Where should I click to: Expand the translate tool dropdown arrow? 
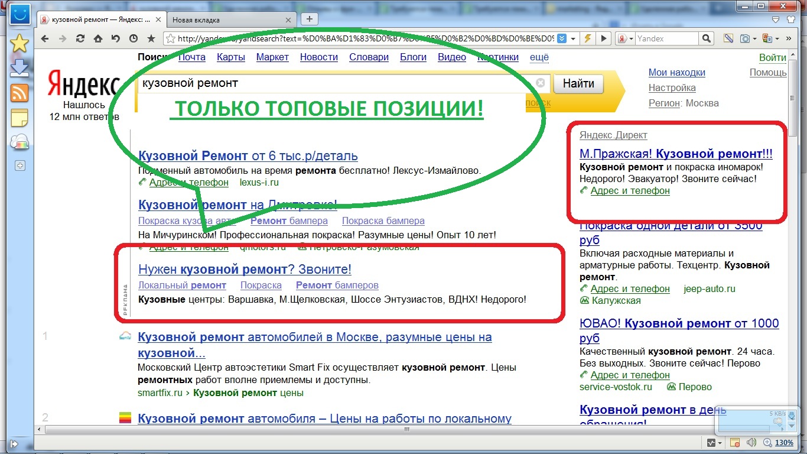pyautogui.click(x=777, y=38)
